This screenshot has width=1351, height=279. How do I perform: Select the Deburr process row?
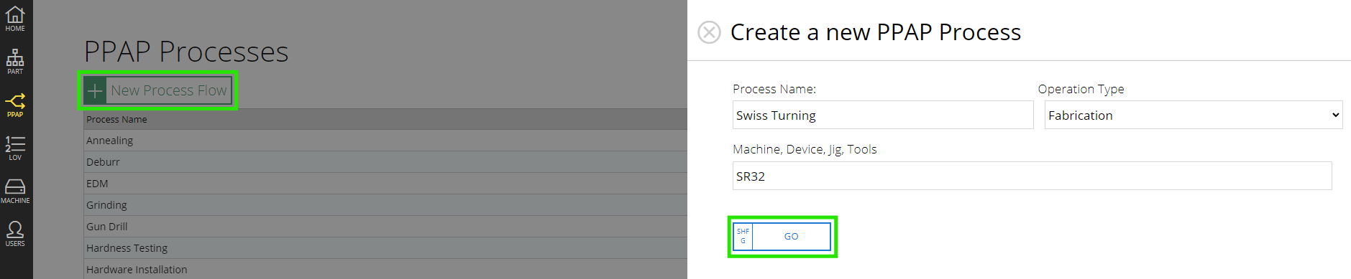pyautogui.click(x=385, y=162)
